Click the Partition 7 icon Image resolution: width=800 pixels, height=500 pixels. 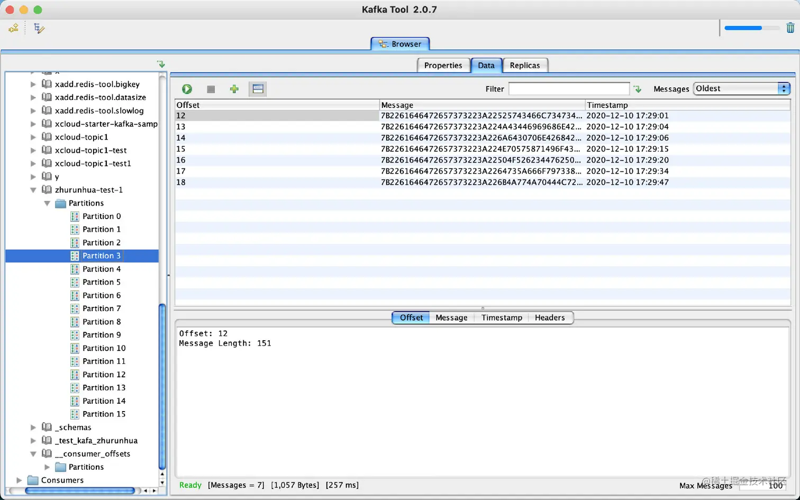tap(75, 308)
